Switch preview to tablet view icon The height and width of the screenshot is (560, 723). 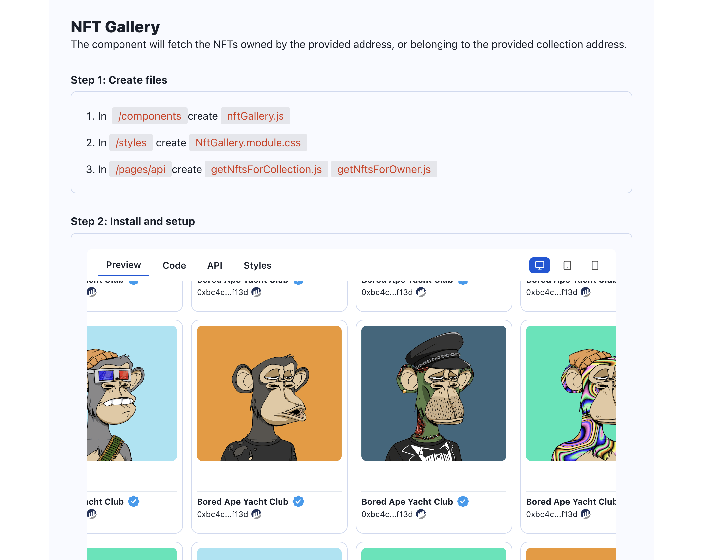[567, 265]
